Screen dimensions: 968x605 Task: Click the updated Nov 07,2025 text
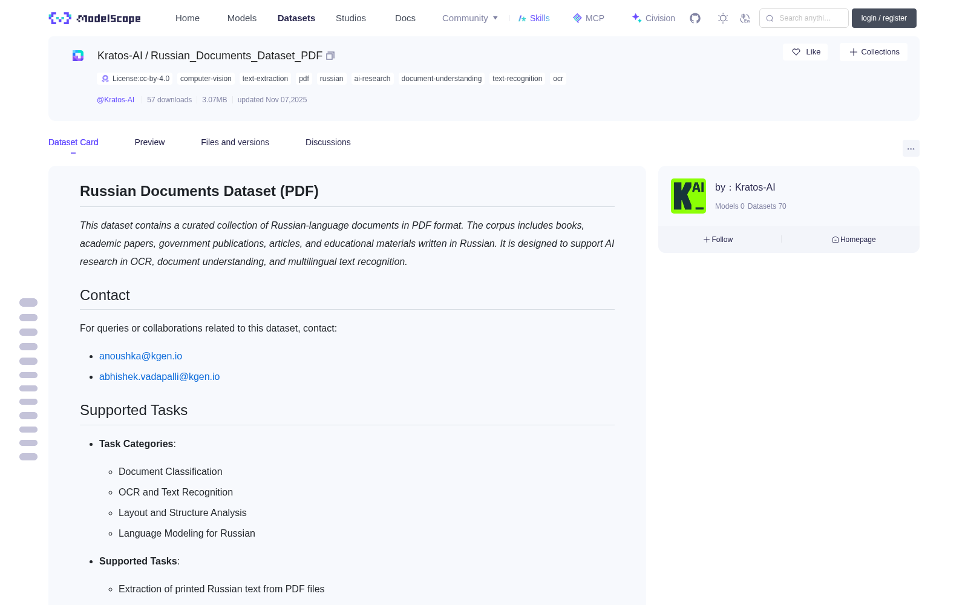point(272,100)
